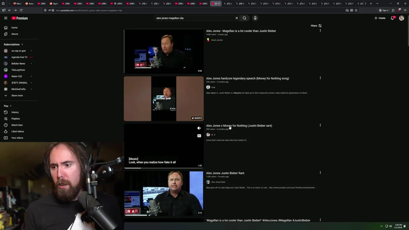Screen dimensions: 409x230
Task: Expand the You section header
Action: tap(8, 106)
